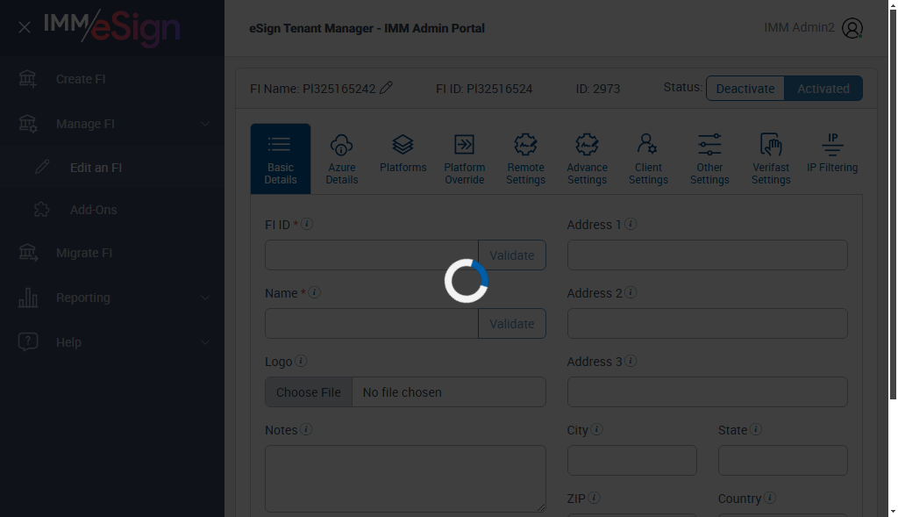Click the Notes info icon
This screenshot has height=517, width=898.
click(306, 429)
